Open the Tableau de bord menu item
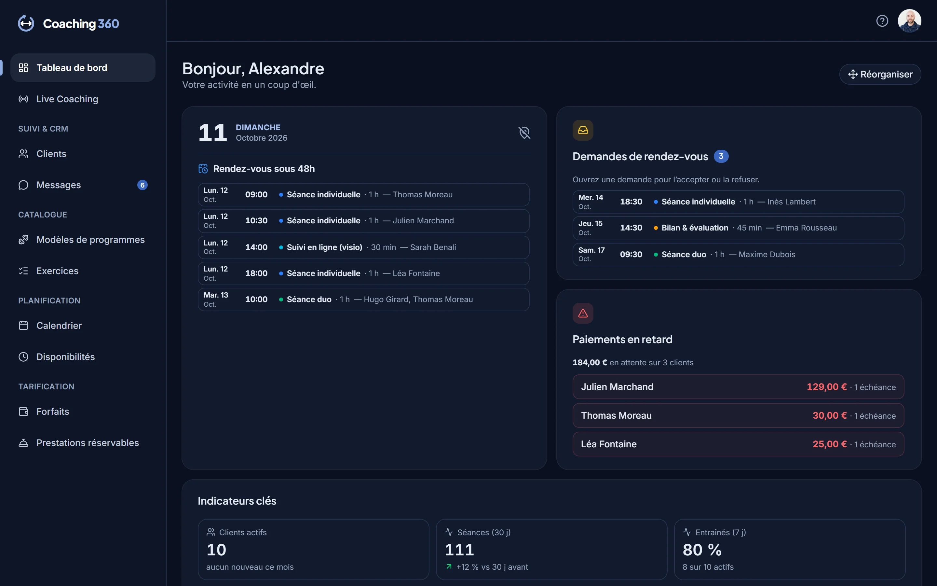Image resolution: width=937 pixels, height=586 pixels. point(83,68)
